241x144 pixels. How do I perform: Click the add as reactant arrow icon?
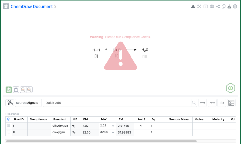203,103
